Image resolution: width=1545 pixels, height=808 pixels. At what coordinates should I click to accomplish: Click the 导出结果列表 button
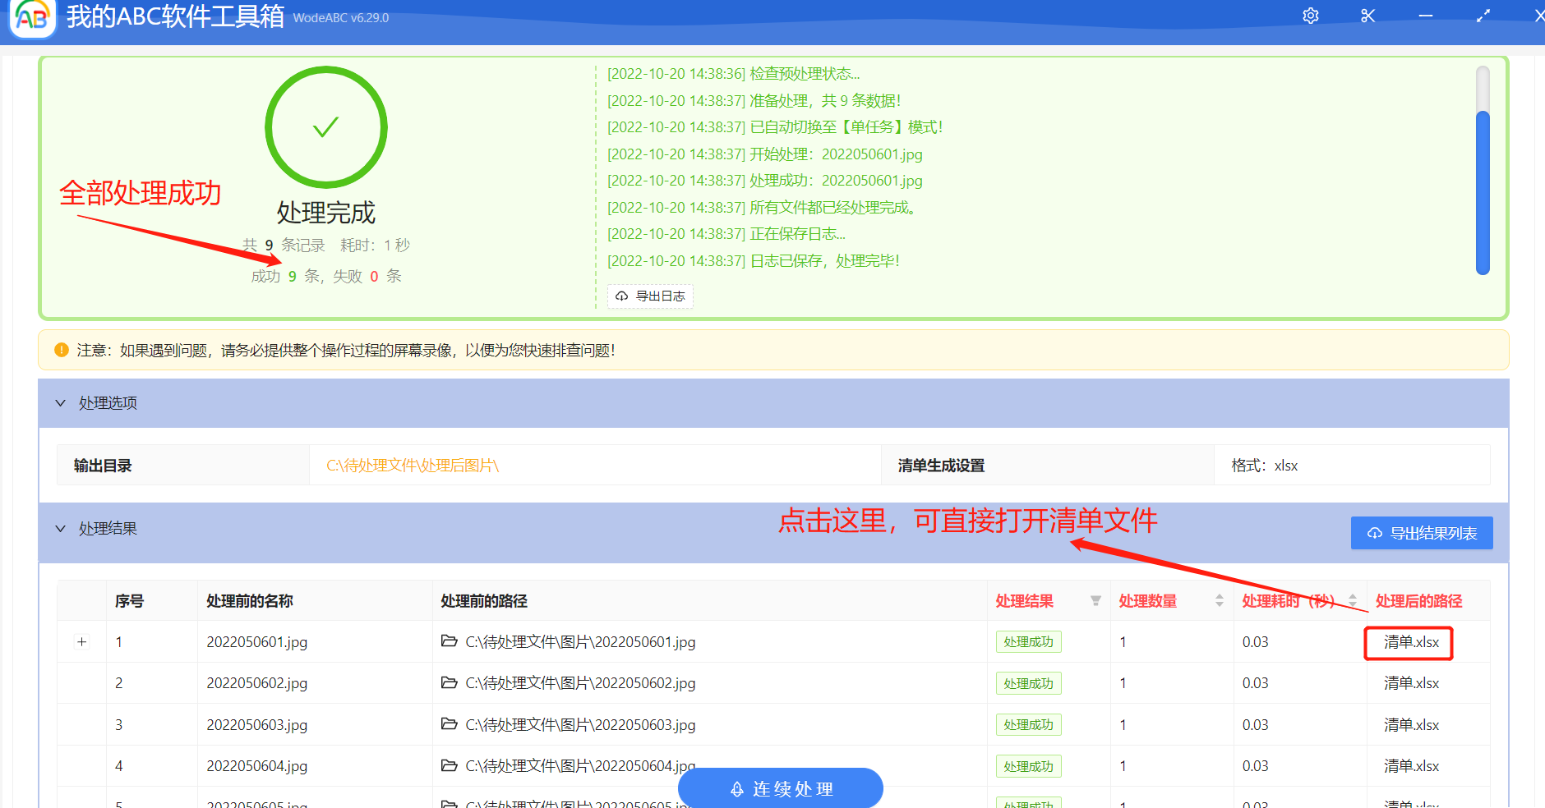[x=1421, y=533]
